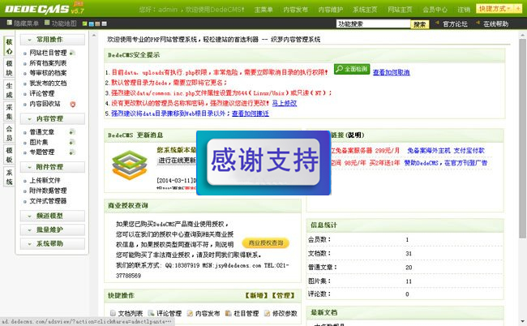Open the 查看如何搬迁 link
This screenshot has width=527, height=326.
click(x=251, y=114)
